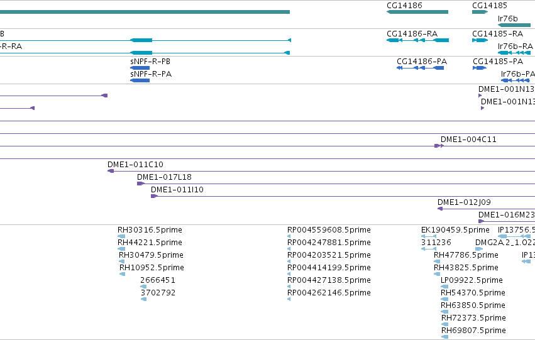Viewport: 535px width, 340px height.
Task: Click the EK190459.5prime light-blue glyph
Action: click(x=429, y=236)
